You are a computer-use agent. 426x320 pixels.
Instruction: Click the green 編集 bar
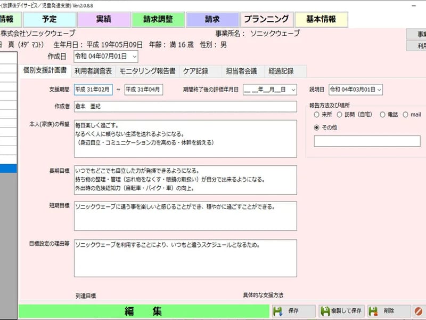(144, 311)
